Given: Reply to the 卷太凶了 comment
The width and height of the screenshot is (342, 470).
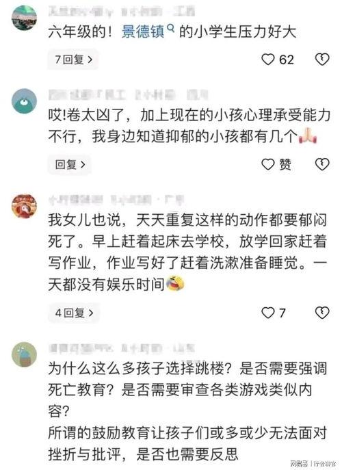Looking at the screenshot, I should (70, 164).
